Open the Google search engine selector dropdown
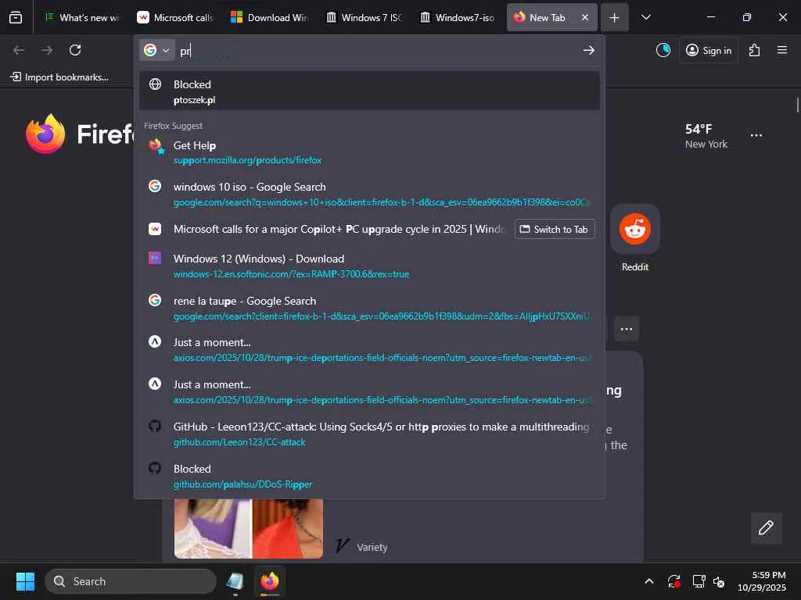This screenshot has width=801, height=600. click(156, 50)
